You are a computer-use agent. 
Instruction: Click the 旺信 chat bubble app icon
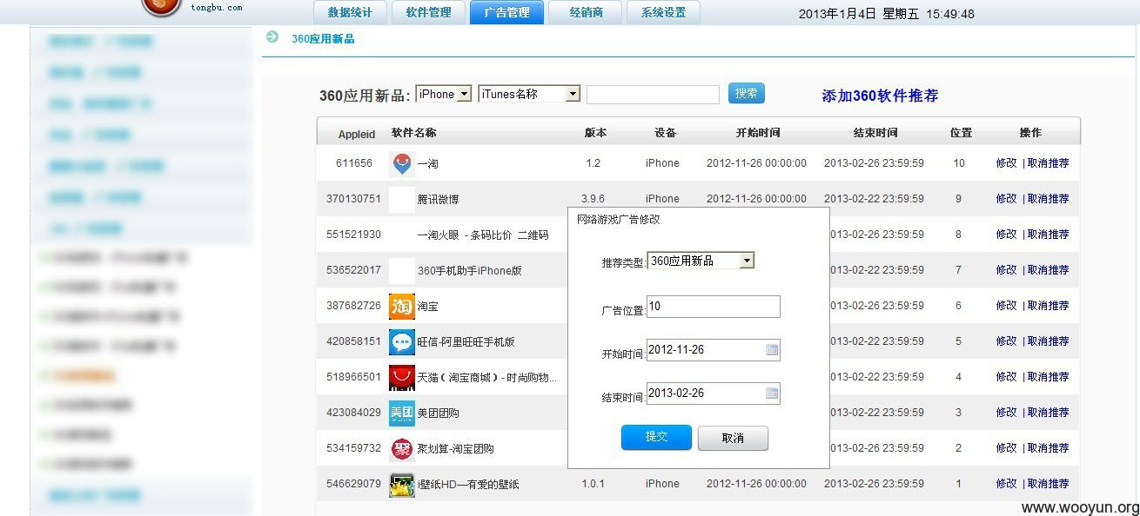[401, 341]
